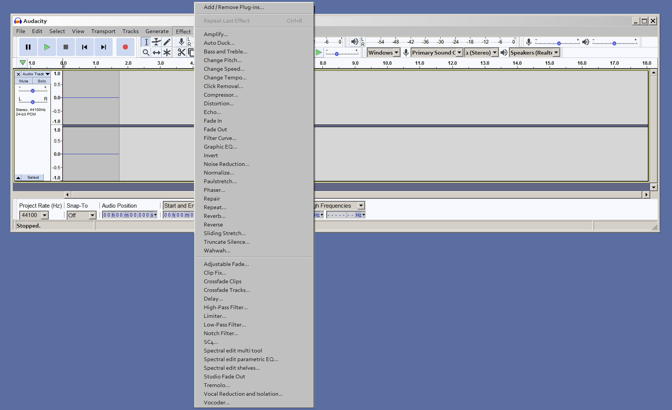
Task: Choose Noise Reduction from the effect list
Action: [x=254, y=164]
